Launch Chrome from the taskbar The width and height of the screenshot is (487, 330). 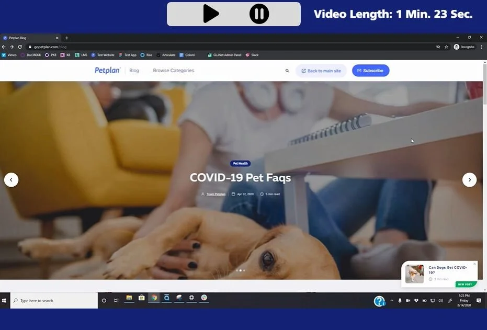154,298
